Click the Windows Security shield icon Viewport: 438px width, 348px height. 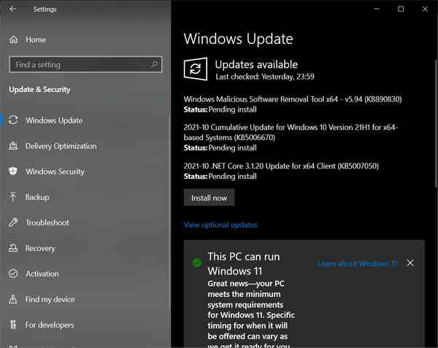(13, 171)
